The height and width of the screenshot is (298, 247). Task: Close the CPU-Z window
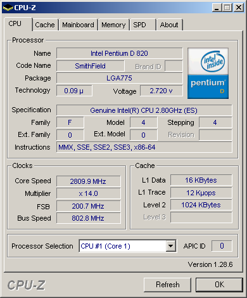[x=239, y=8]
